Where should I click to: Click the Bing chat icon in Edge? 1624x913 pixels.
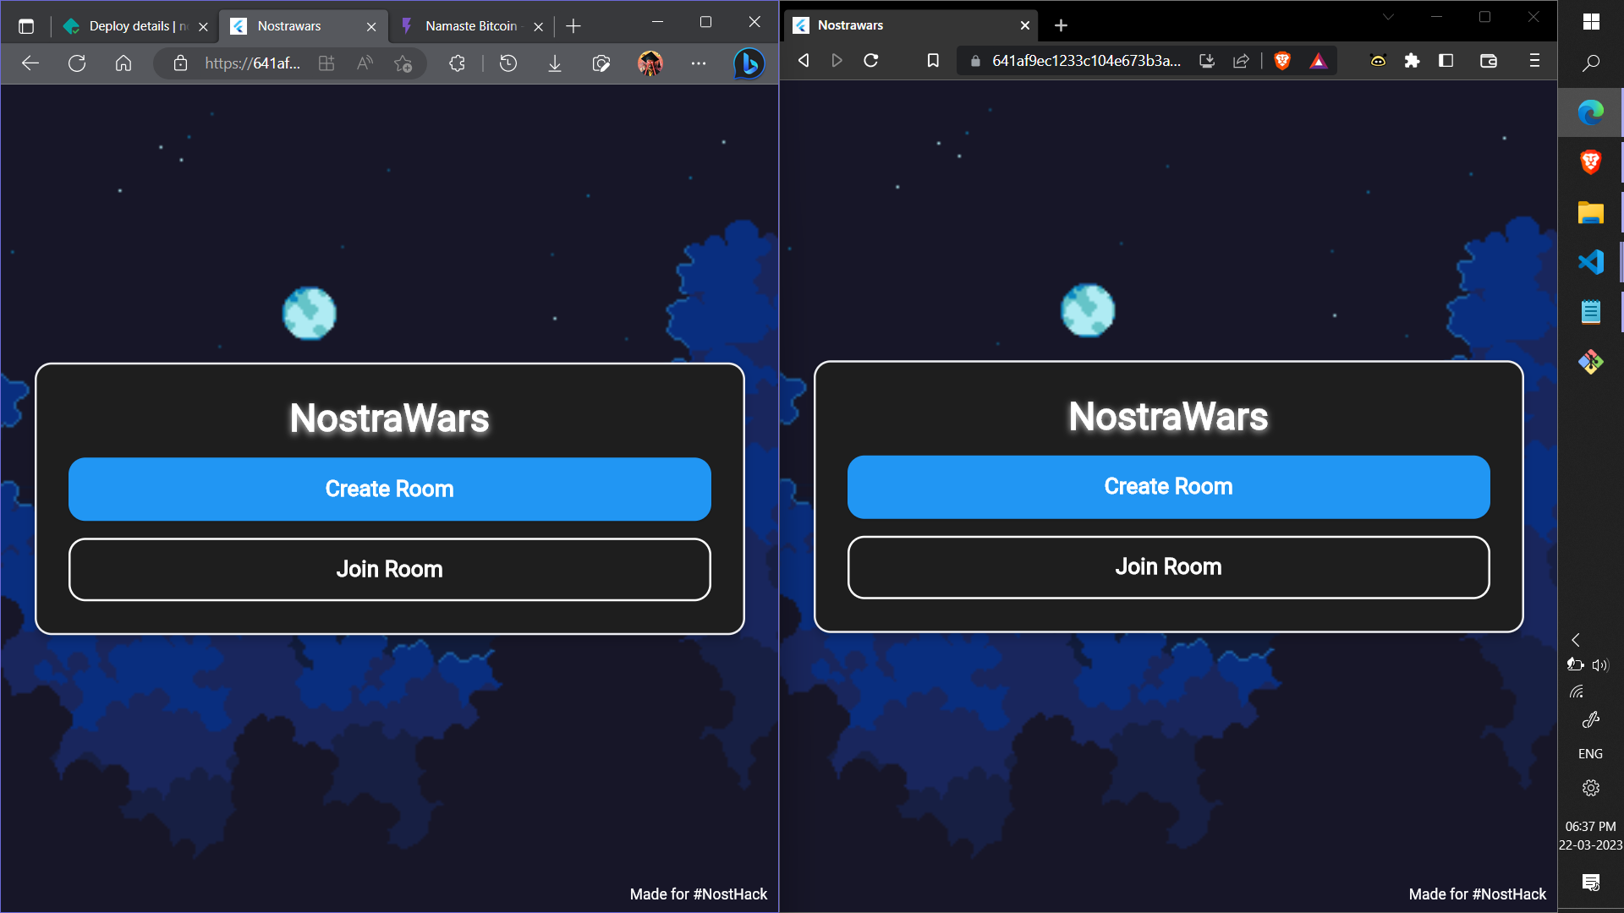click(x=749, y=63)
